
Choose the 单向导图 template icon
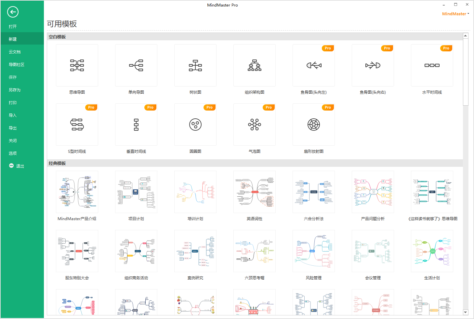[136, 65]
